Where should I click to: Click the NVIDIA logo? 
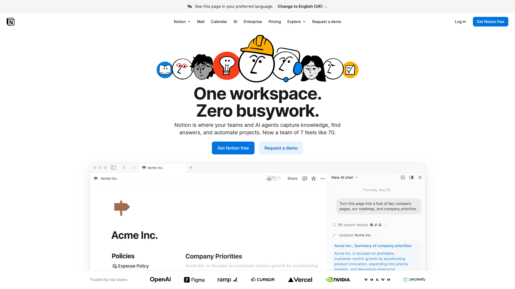click(338, 280)
